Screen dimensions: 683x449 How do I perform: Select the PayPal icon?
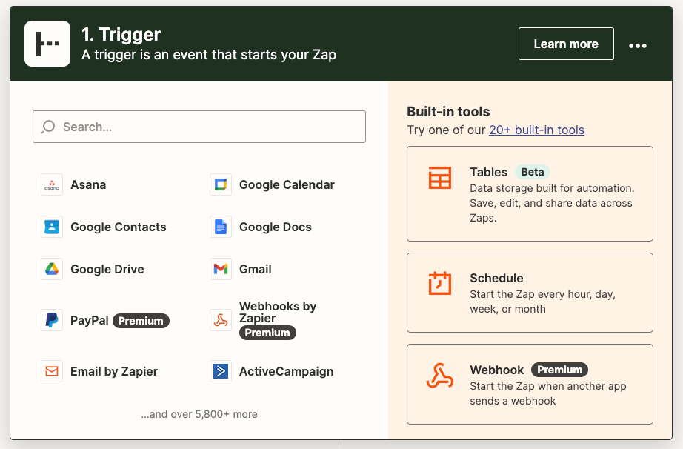52,320
